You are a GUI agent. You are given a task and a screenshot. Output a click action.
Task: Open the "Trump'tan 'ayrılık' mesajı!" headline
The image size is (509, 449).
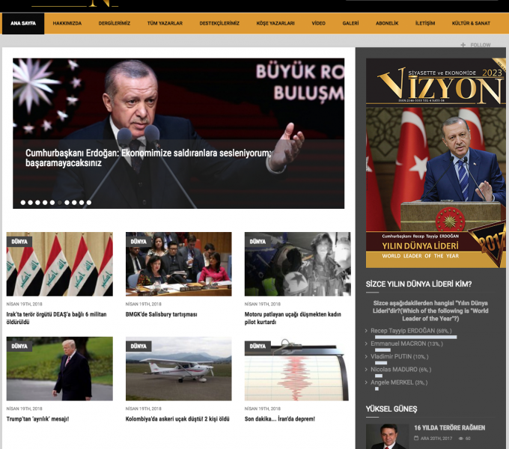coord(37,419)
